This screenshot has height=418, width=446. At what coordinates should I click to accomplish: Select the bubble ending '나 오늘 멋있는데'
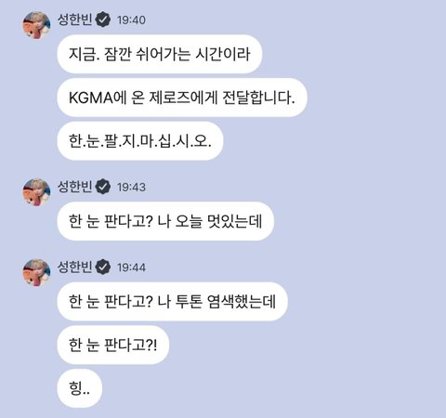pyautogui.click(x=165, y=221)
